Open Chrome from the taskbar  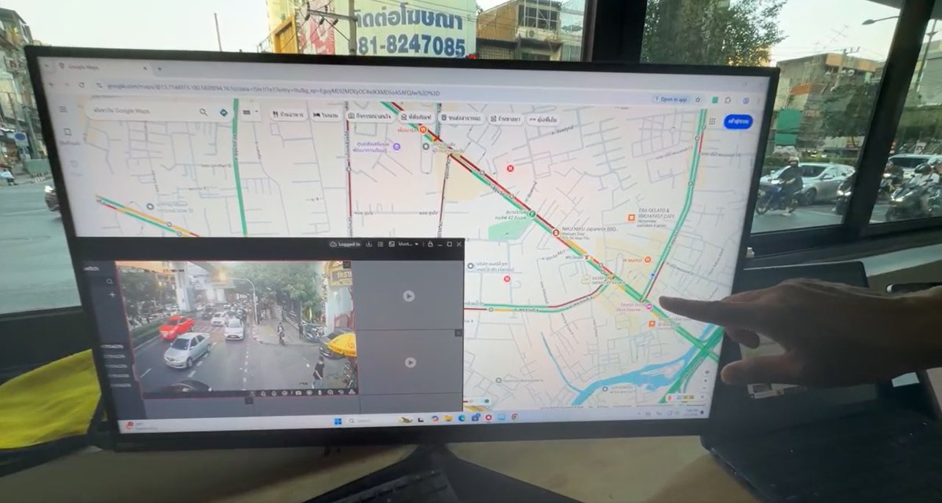(x=514, y=417)
